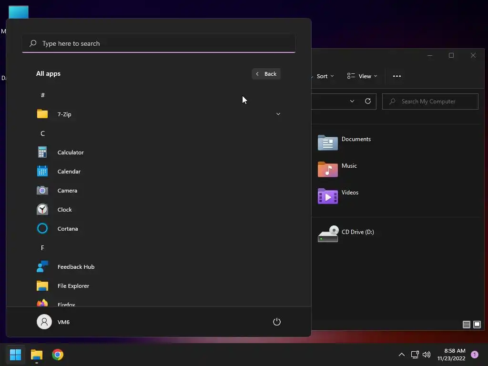Click the power button in Start menu
488x366 pixels.
pyautogui.click(x=277, y=322)
